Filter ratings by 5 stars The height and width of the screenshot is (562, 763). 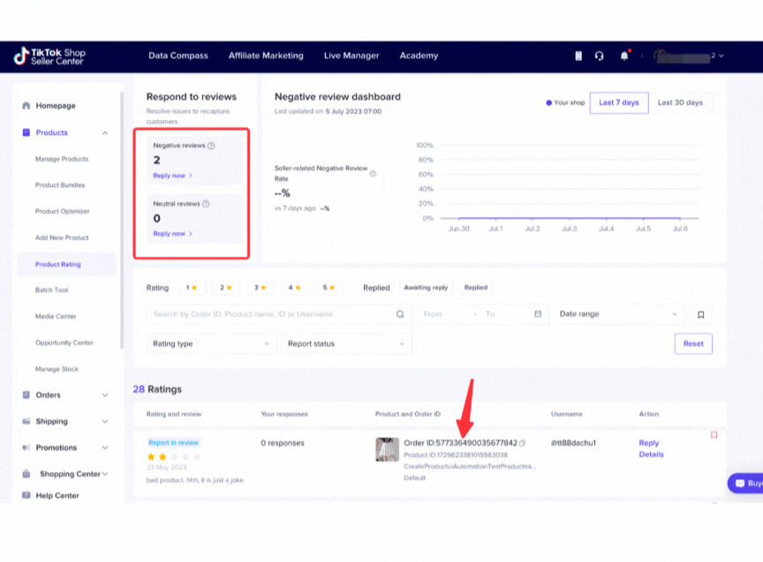tap(329, 288)
